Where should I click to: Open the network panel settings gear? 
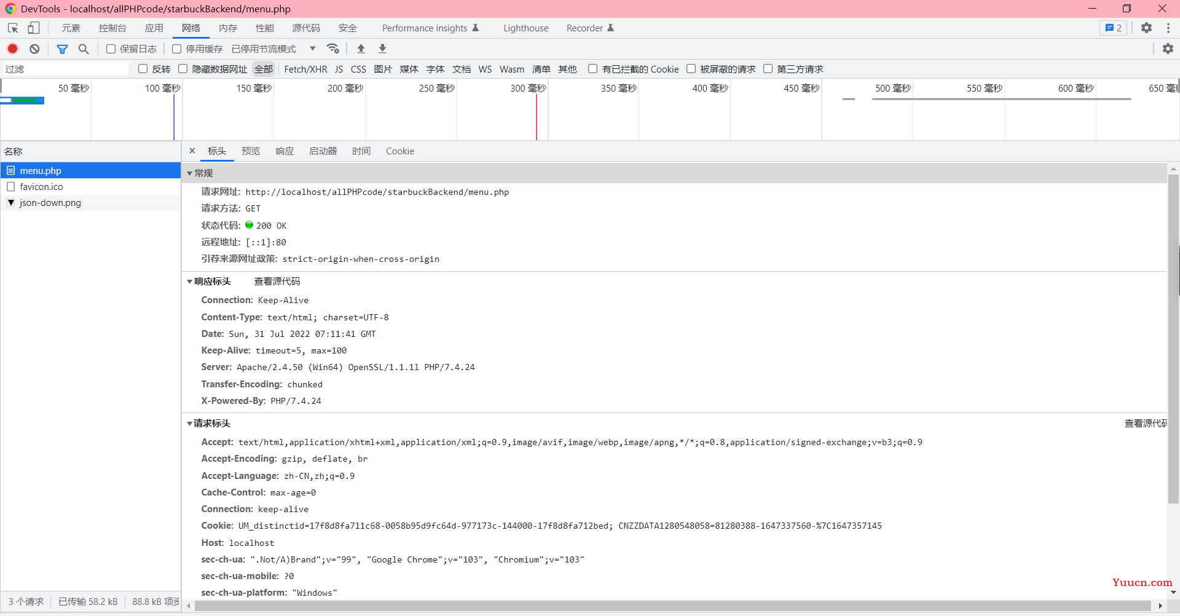pos(1168,49)
